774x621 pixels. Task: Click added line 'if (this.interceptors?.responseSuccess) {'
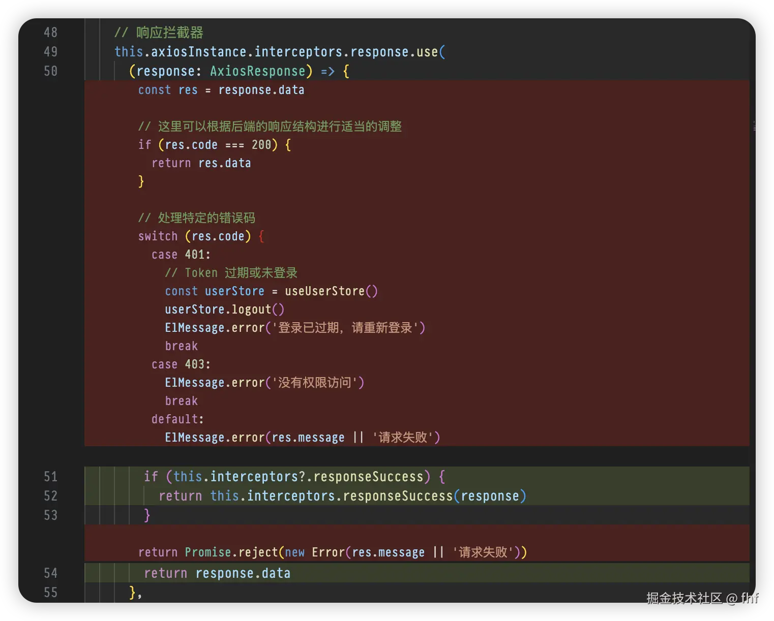pos(295,477)
